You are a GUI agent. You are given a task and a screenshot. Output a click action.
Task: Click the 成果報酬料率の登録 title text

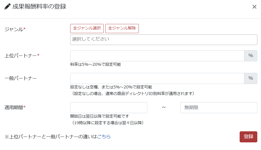[x=39, y=7]
